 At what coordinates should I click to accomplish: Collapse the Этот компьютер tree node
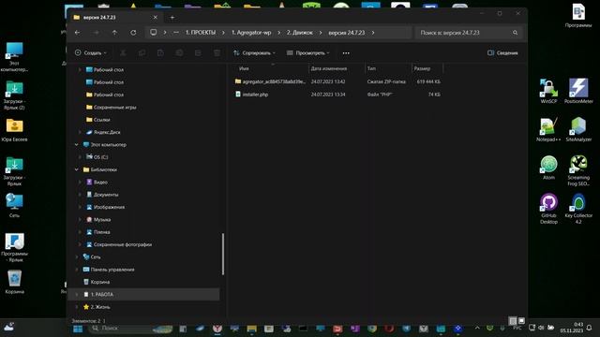(x=77, y=145)
